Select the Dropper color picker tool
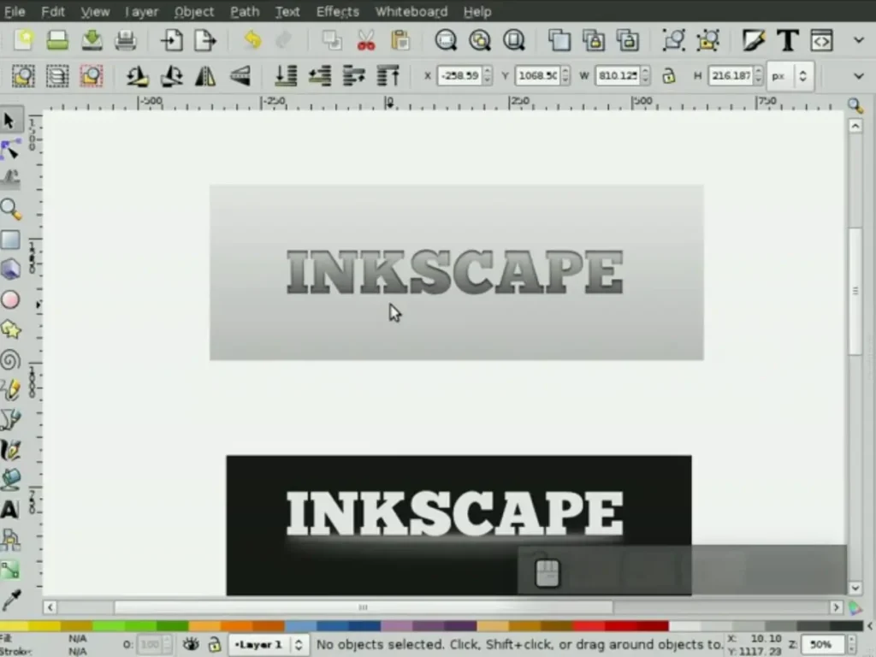 coord(10,600)
